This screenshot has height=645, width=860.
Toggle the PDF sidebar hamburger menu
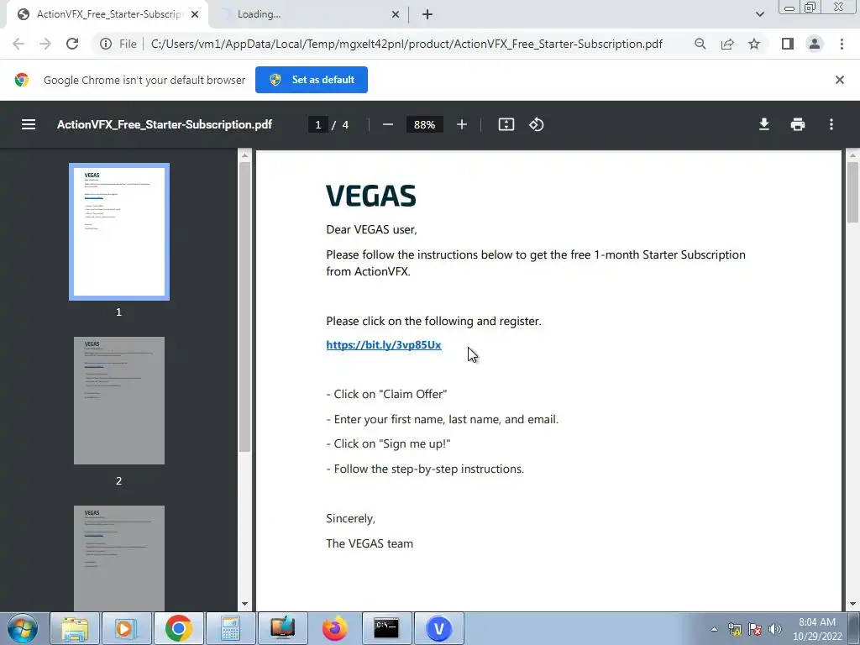pyautogui.click(x=29, y=124)
